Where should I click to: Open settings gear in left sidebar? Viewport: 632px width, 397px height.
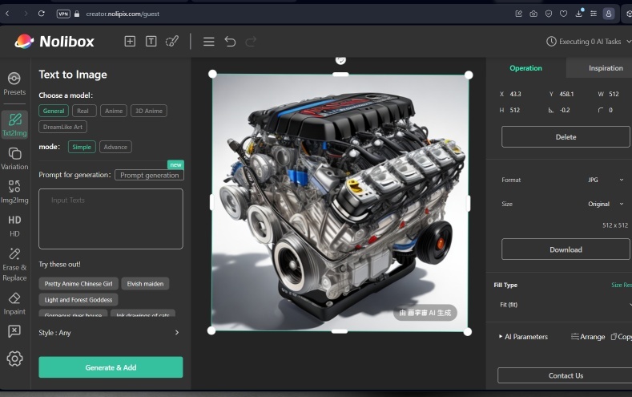coord(14,359)
